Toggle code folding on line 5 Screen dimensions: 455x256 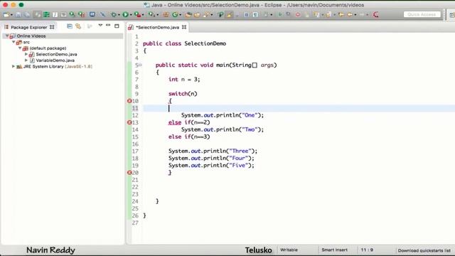coord(141,65)
